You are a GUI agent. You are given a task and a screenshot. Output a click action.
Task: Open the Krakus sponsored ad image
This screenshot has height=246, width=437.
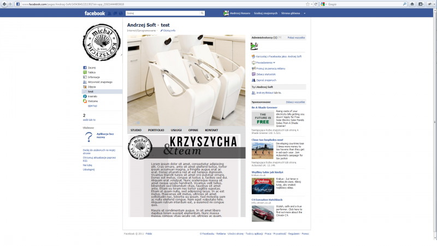(263, 186)
